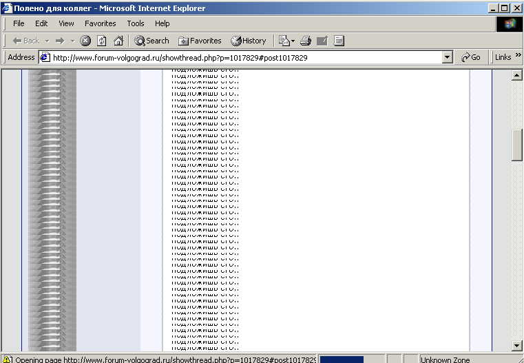Go to the Home page
The width and height of the screenshot is (524, 363).
click(118, 41)
